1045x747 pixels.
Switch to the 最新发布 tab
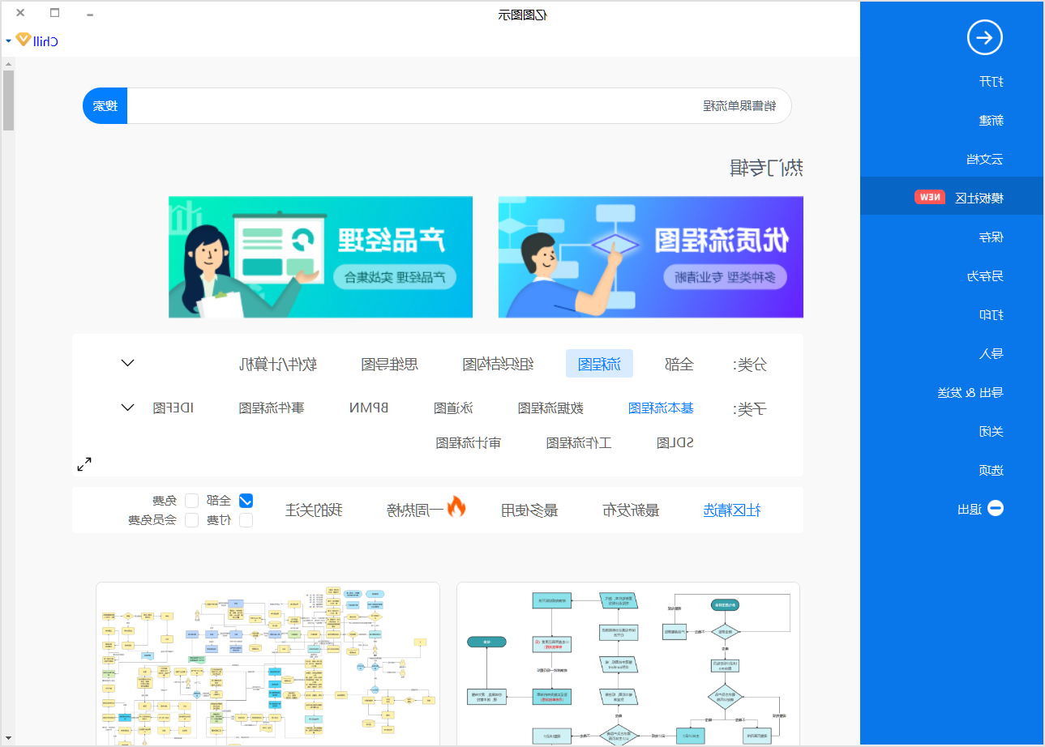coord(631,510)
